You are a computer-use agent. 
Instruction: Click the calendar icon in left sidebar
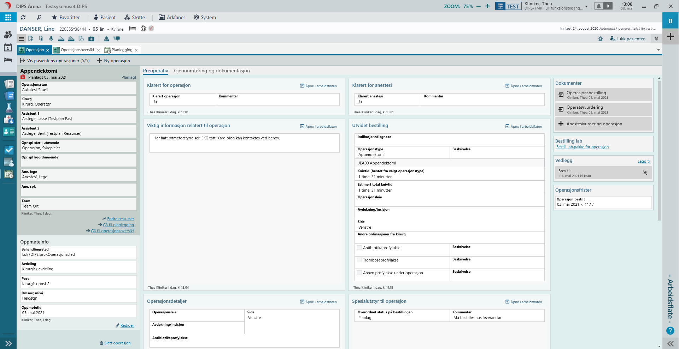[x=8, y=48]
